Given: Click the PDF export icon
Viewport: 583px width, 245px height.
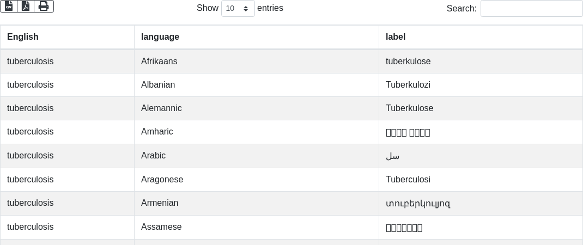Looking at the screenshot, I should [26, 6].
